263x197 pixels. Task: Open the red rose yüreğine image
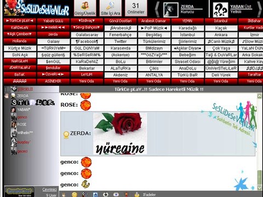(x=120, y=134)
